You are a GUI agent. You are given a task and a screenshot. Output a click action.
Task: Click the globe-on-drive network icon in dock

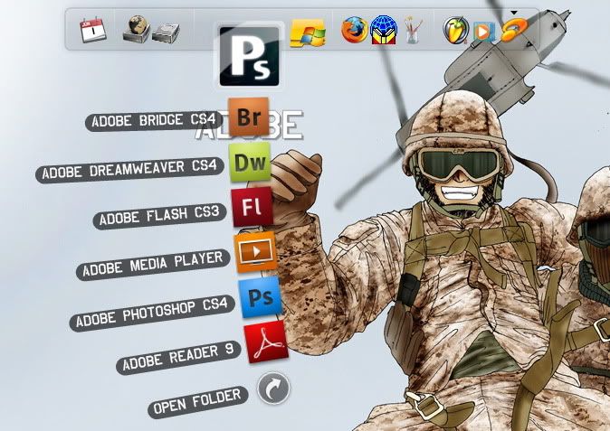click(136, 29)
